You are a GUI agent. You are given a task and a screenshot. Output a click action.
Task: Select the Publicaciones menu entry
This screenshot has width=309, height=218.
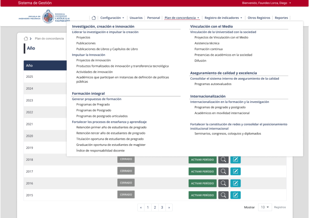pos(86,43)
